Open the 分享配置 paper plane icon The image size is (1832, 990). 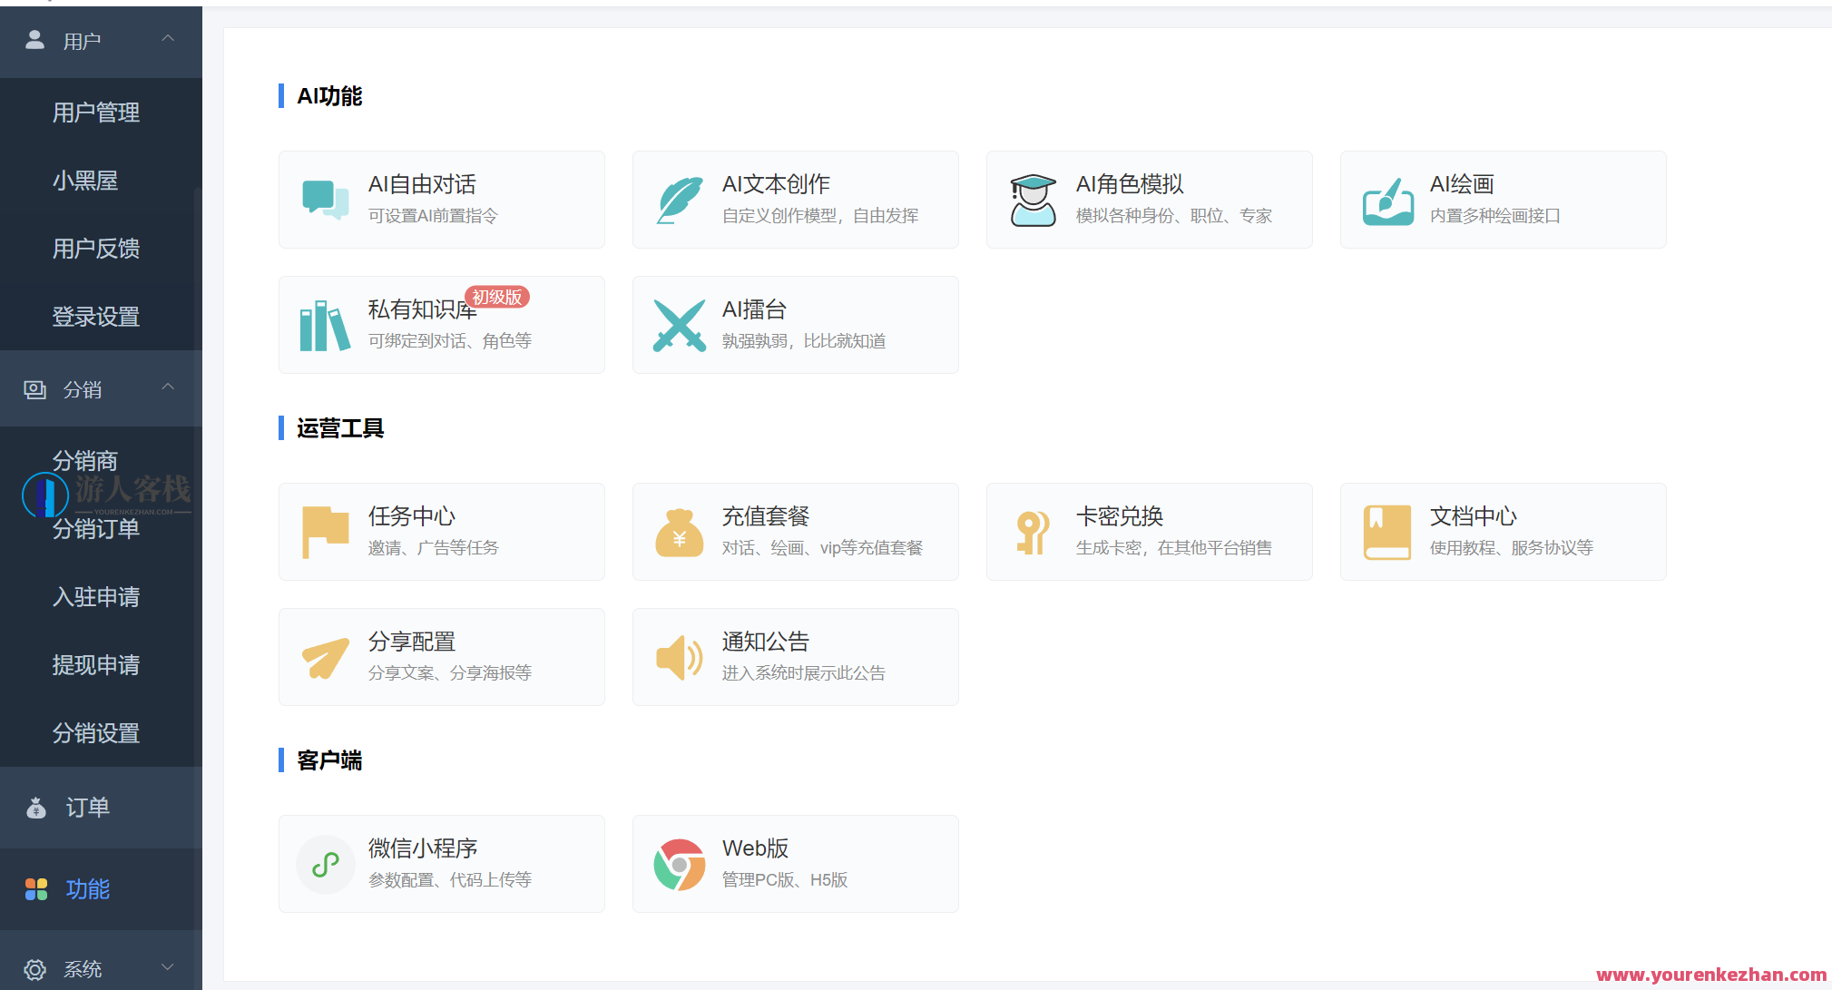324,657
